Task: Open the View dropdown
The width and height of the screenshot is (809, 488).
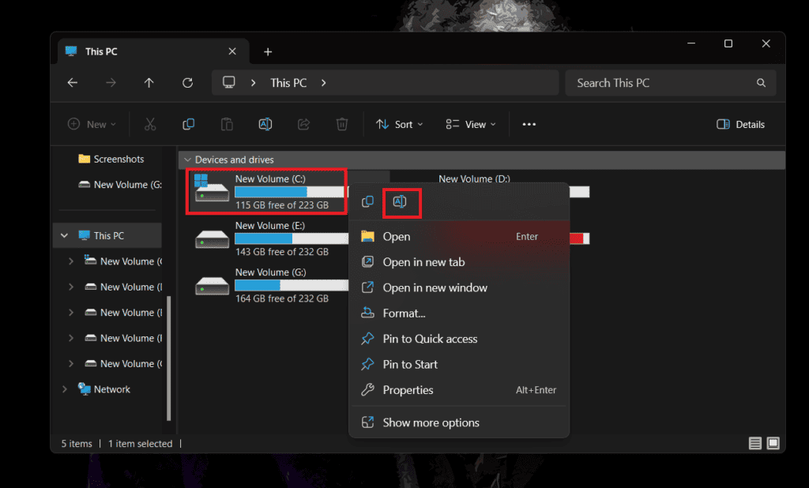Action: pos(470,124)
